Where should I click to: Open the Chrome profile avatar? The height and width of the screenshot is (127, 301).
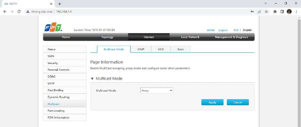(289, 12)
